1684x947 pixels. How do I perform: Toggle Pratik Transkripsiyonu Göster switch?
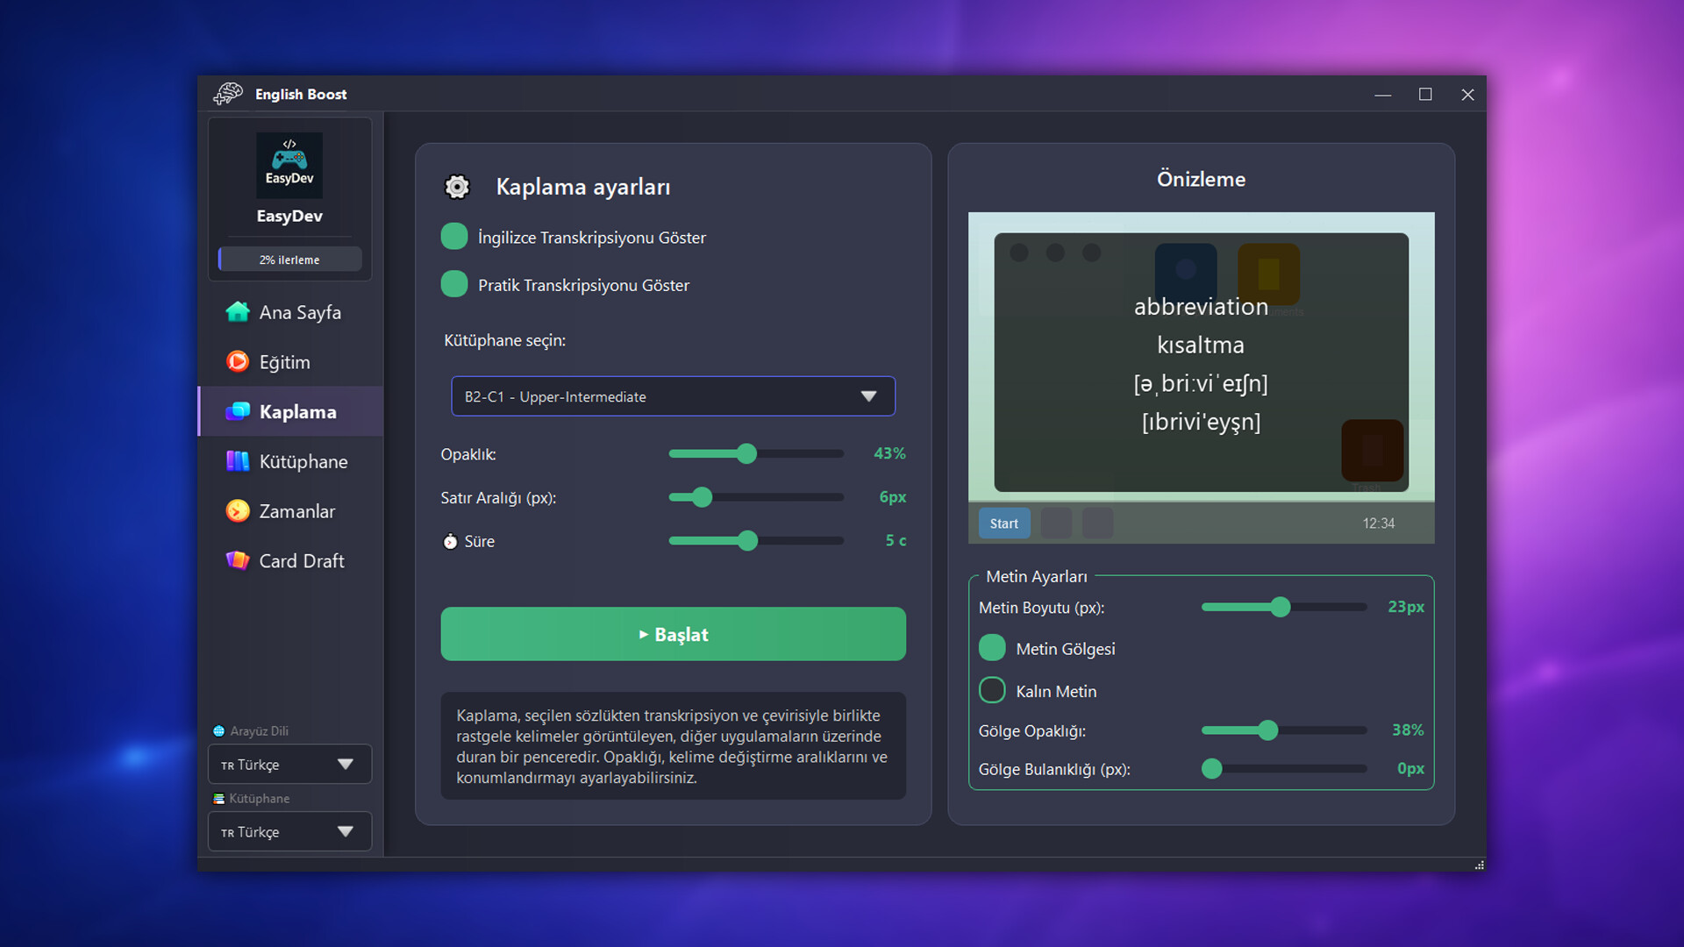(x=454, y=284)
